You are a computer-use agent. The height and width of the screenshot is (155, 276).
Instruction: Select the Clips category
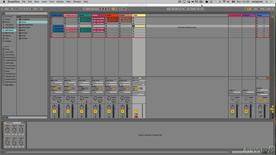[7, 39]
